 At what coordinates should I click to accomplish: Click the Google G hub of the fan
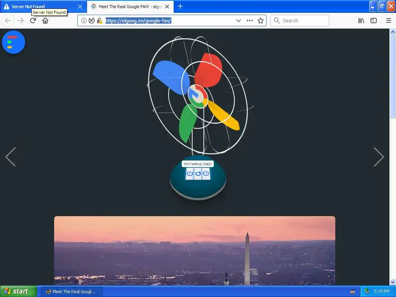(198, 96)
